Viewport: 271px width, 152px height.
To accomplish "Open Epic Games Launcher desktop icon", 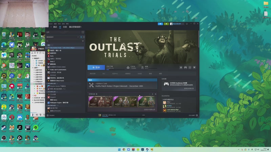I will 12,56.
